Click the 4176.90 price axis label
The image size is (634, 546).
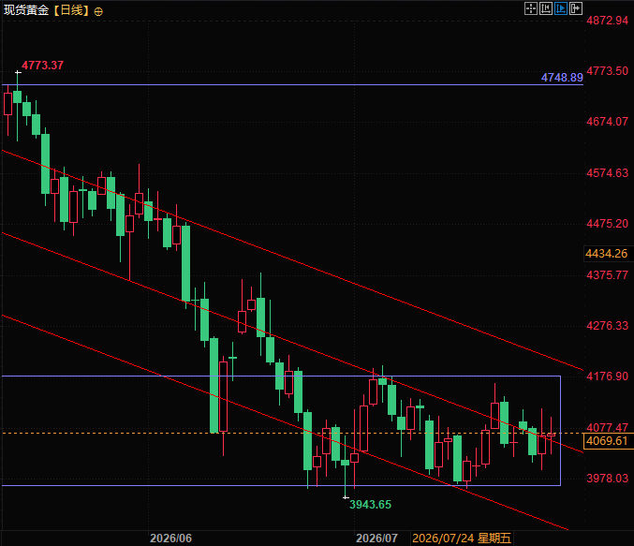point(608,376)
